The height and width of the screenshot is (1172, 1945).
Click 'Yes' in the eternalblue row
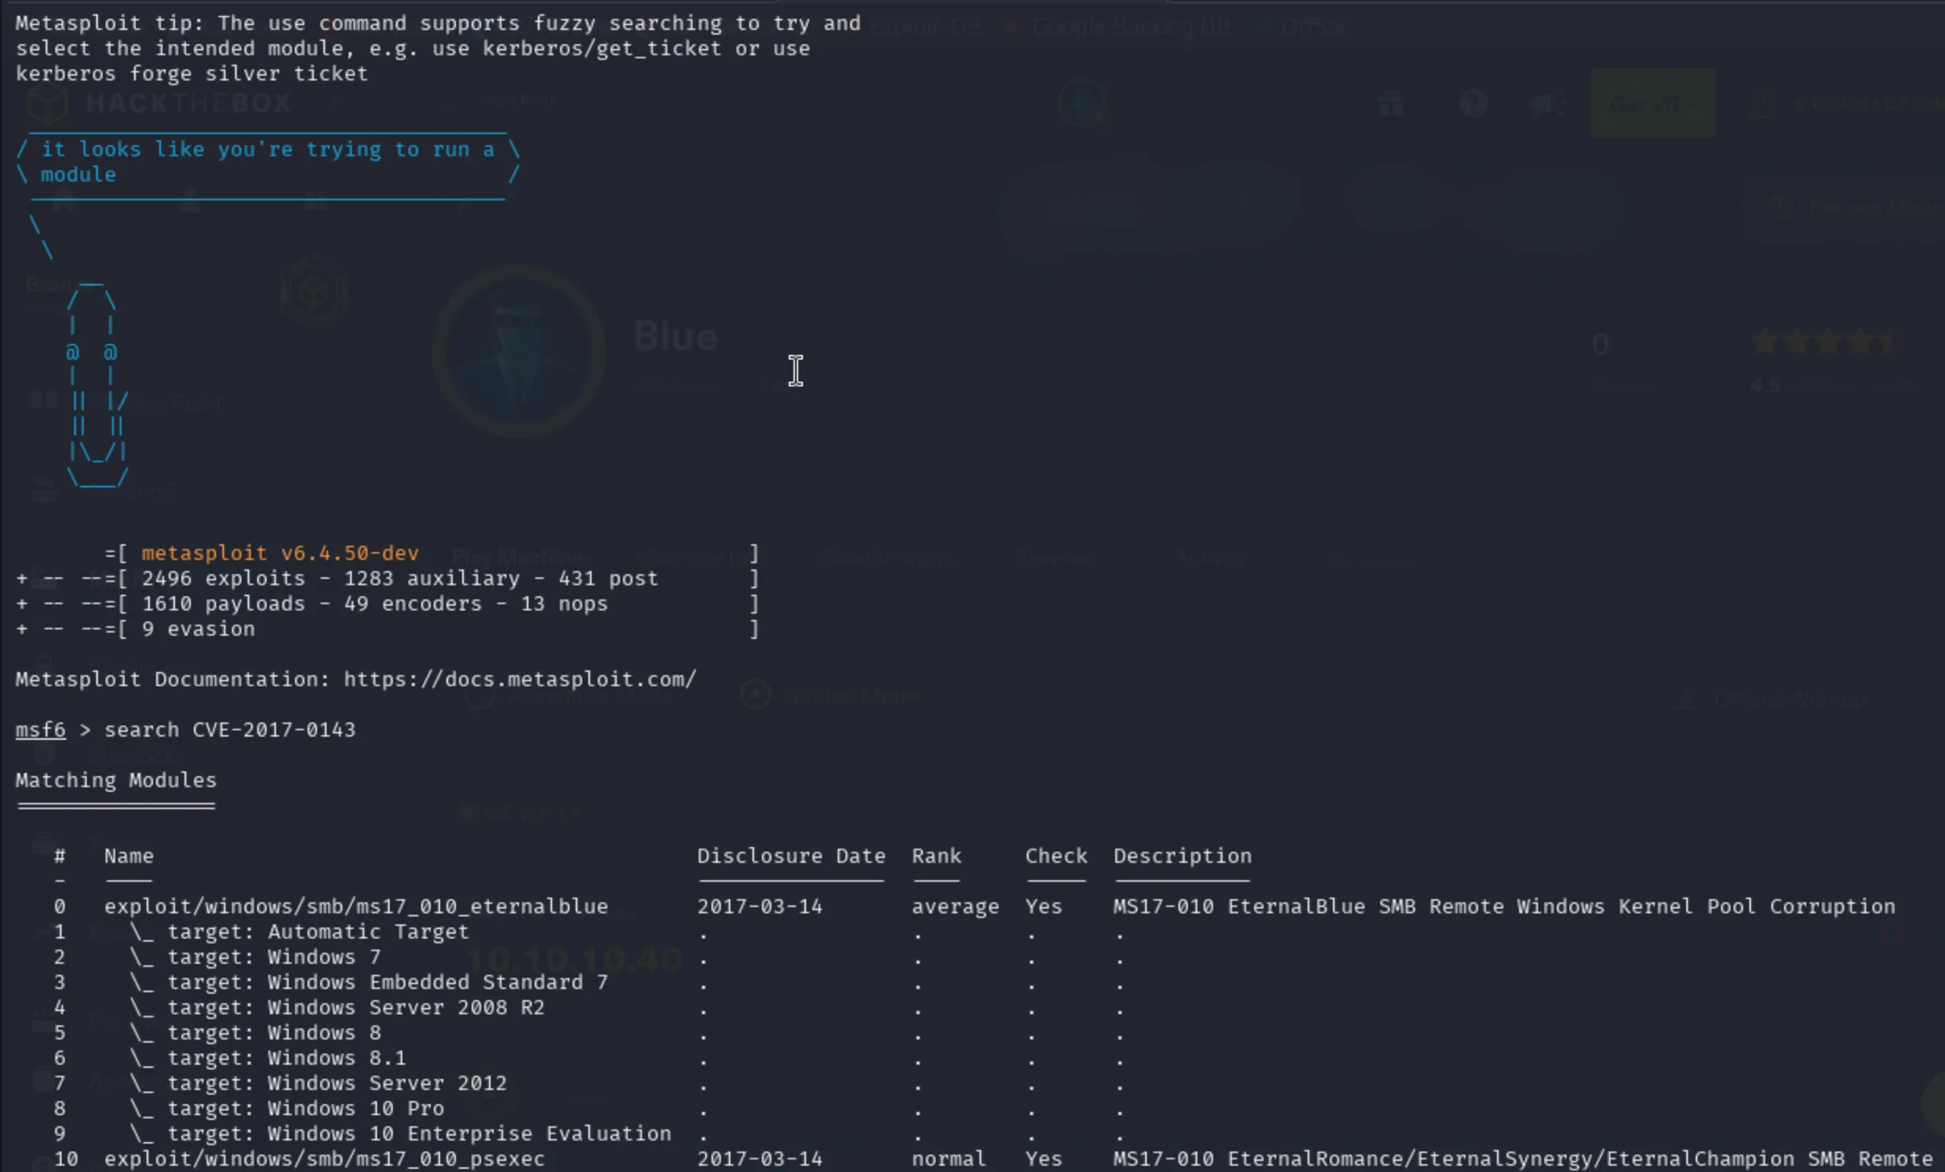coord(1043,906)
